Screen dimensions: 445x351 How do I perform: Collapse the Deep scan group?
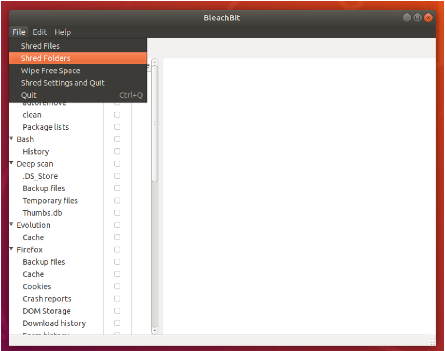click(x=11, y=163)
